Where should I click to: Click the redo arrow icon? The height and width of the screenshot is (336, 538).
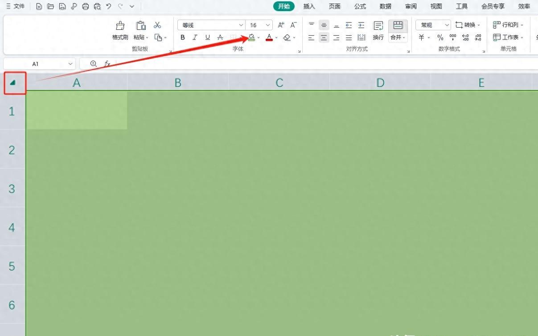pos(120,6)
